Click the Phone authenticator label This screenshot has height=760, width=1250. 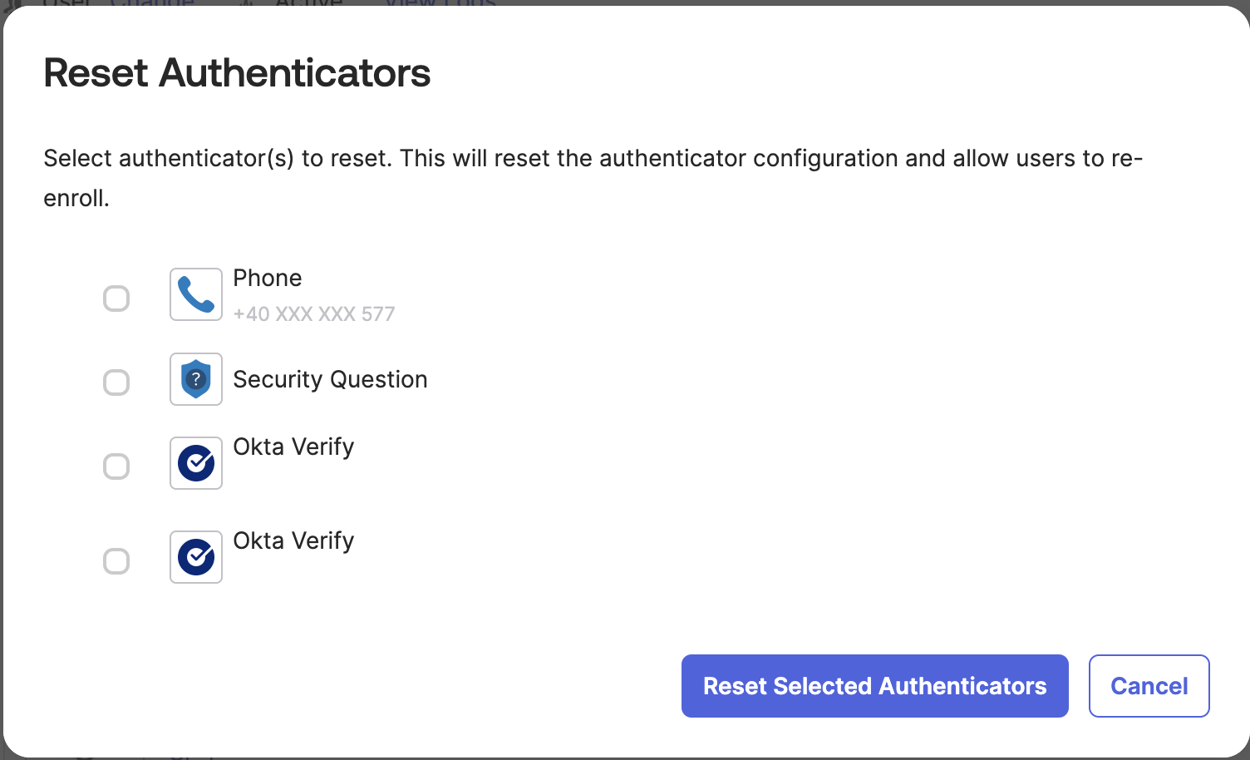[x=268, y=278]
